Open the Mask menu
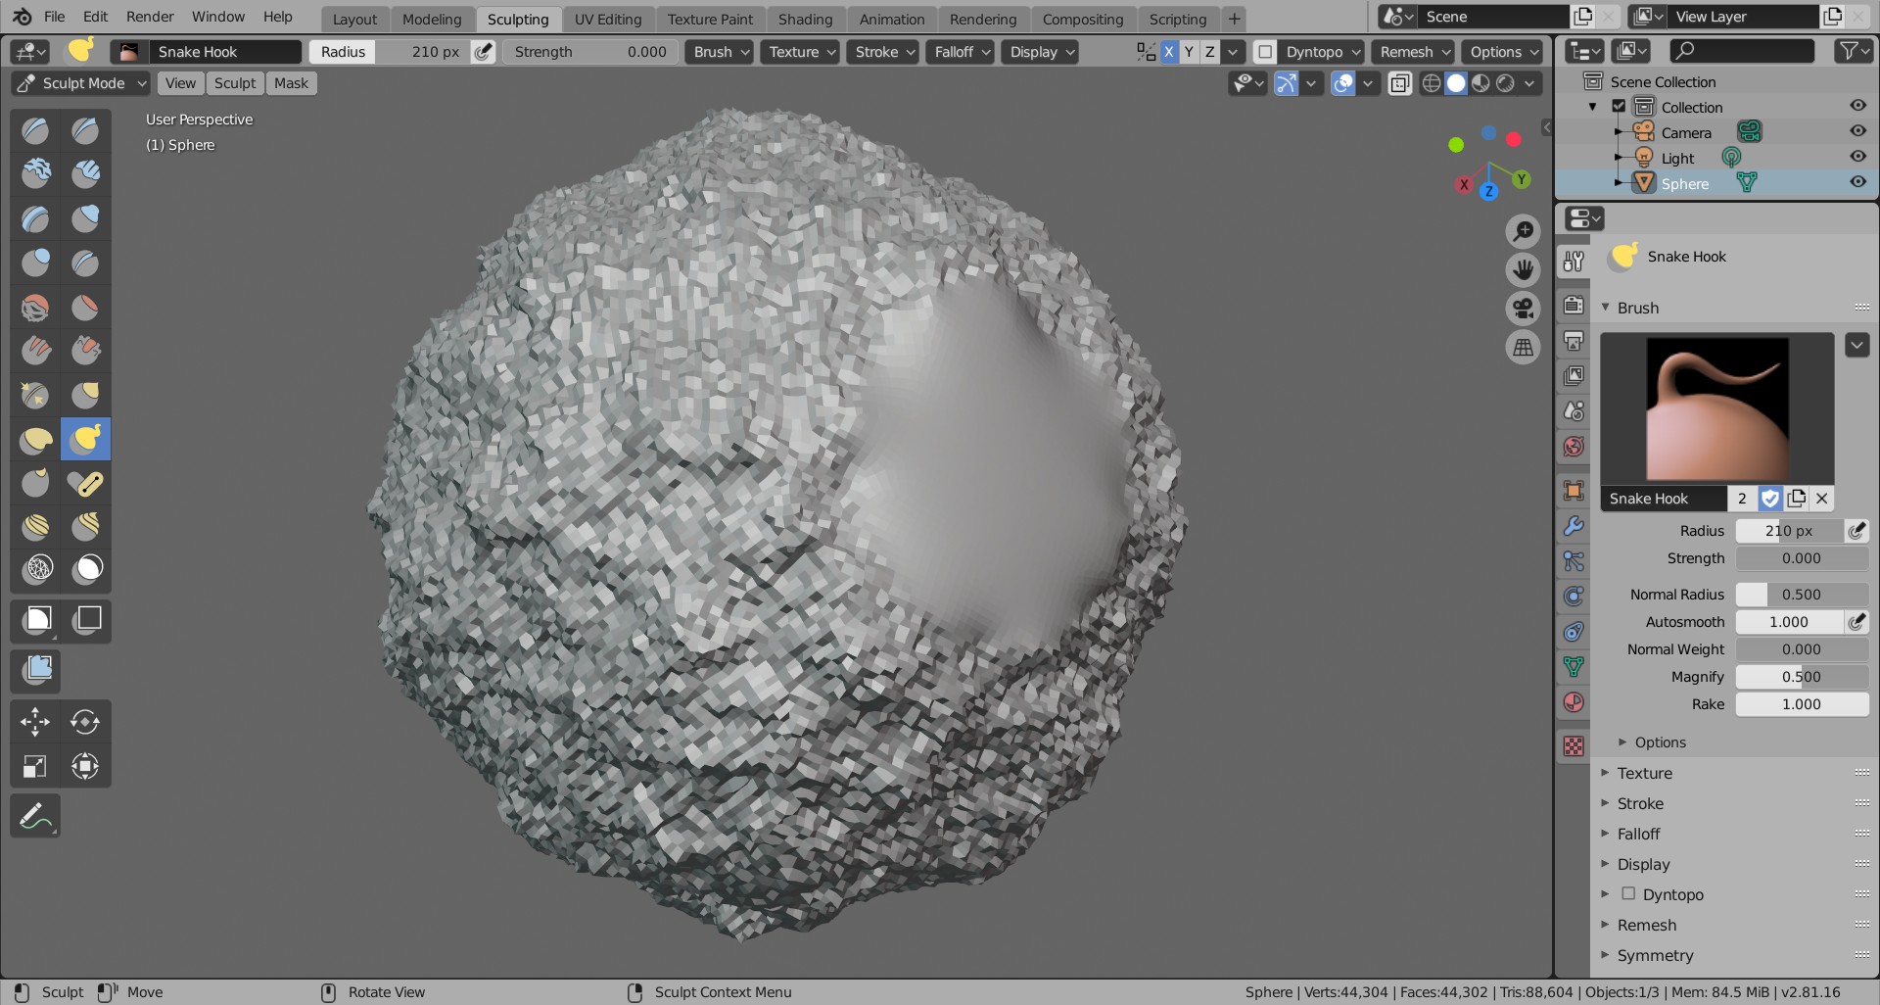 pyautogui.click(x=291, y=83)
